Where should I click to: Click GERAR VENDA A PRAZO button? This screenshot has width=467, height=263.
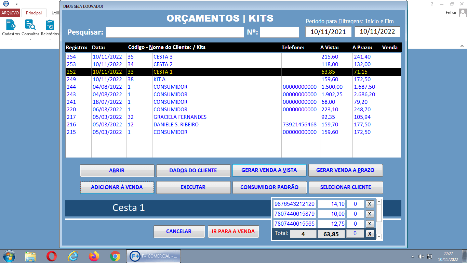345,170
